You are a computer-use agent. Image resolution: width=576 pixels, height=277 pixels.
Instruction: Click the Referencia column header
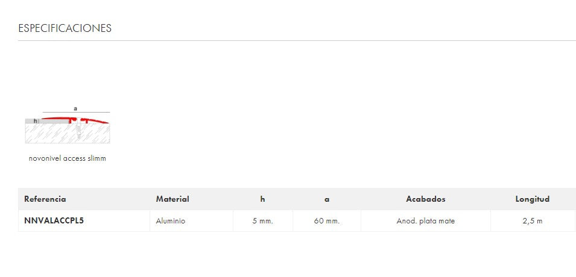45,199
